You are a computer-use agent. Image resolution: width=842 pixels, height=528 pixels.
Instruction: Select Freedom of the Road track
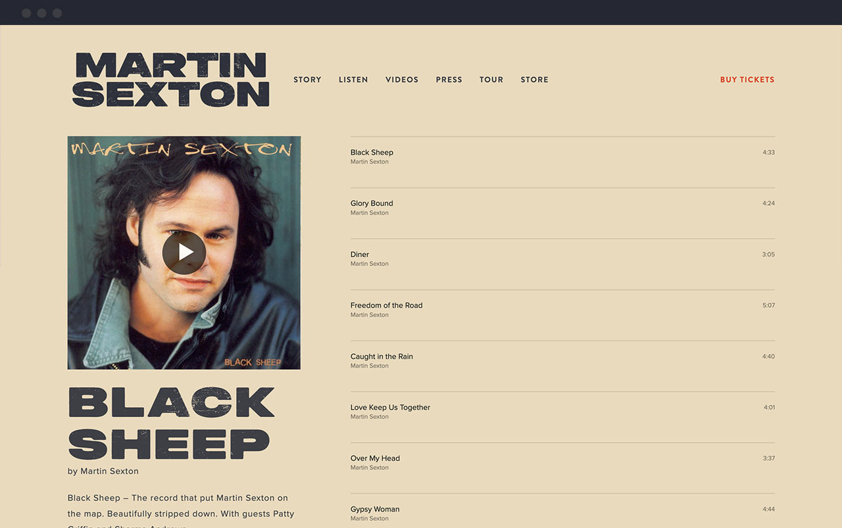coord(562,315)
